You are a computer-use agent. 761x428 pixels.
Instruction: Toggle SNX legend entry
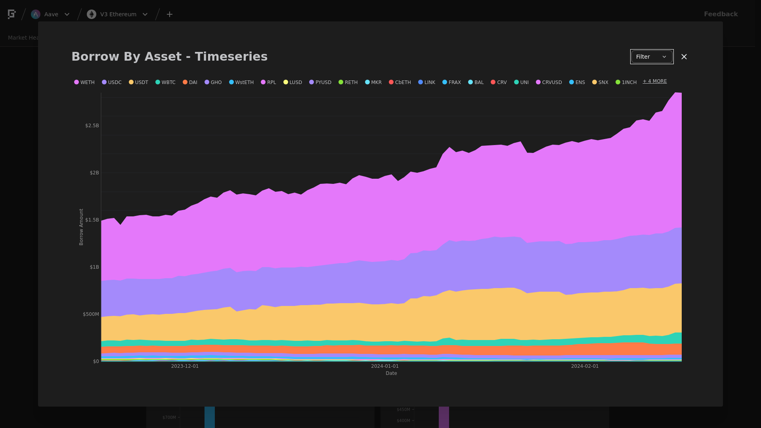click(x=600, y=82)
